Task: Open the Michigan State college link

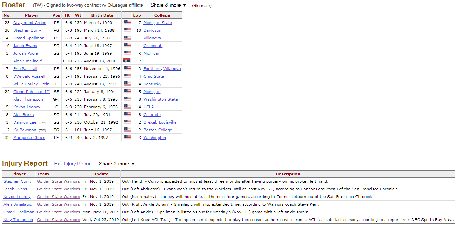Action: tap(158, 23)
